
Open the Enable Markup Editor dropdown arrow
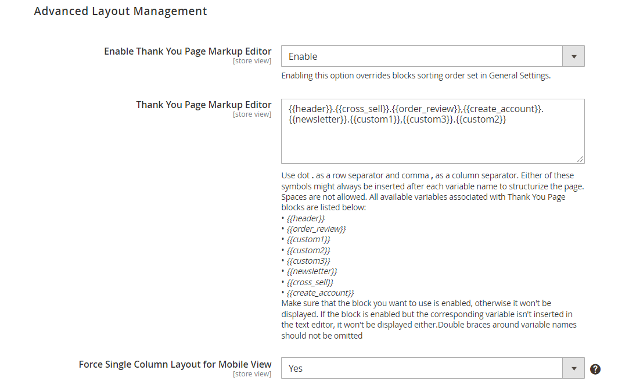tap(574, 56)
